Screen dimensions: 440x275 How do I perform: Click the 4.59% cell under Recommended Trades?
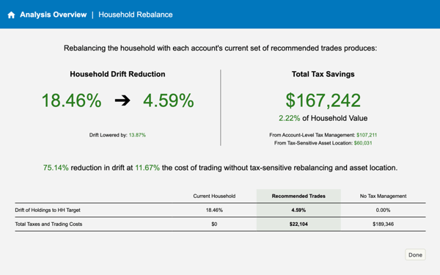click(x=298, y=210)
